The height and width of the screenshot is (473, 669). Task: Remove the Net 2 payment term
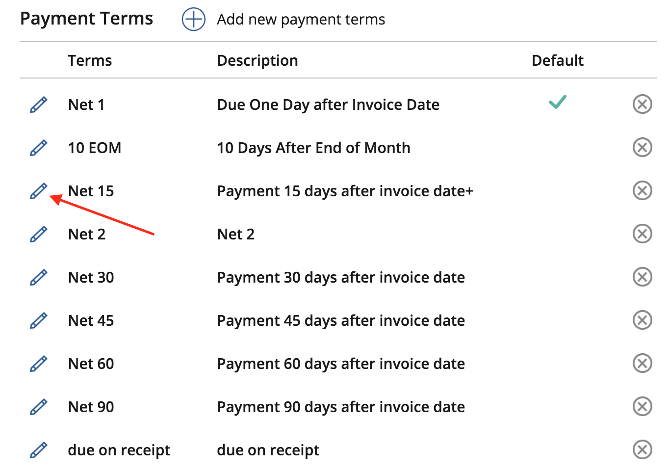642,234
